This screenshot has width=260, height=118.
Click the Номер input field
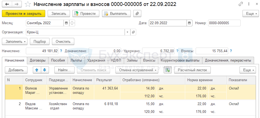click(224, 23)
